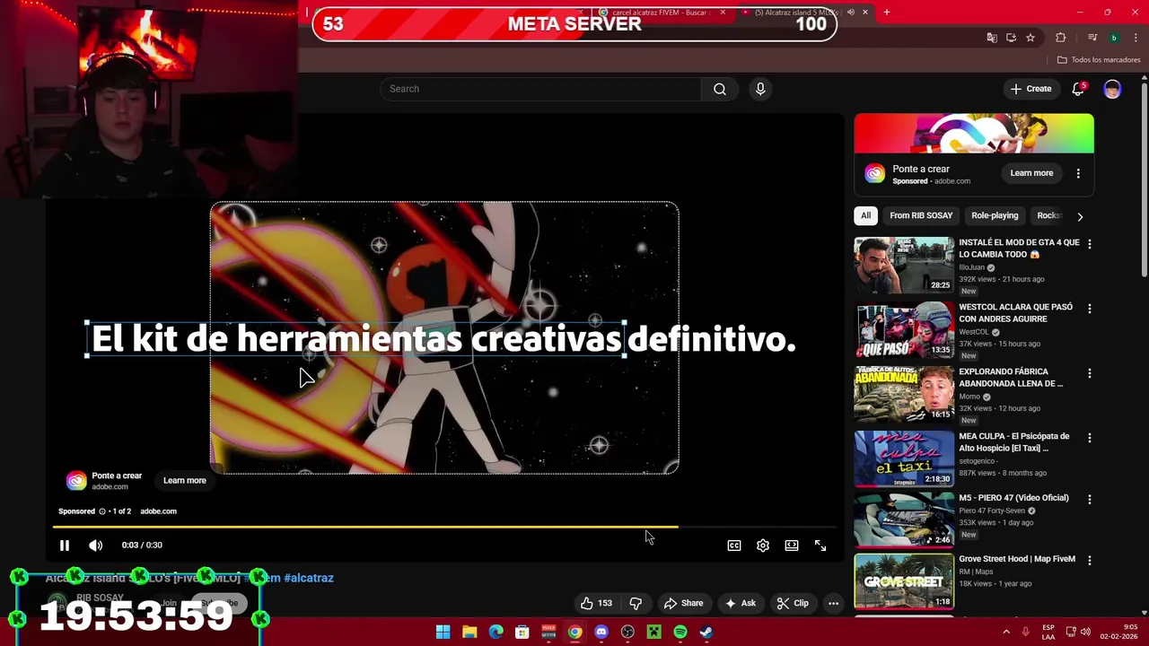Pause the video with the pause button
The height and width of the screenshot is (646, 1149).
tap(65, 545)
